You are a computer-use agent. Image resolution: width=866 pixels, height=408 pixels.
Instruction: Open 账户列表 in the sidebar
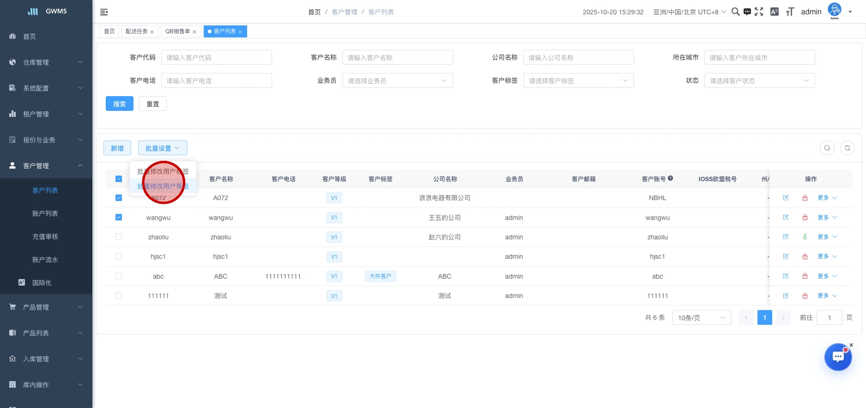click(x=45, y=213)
